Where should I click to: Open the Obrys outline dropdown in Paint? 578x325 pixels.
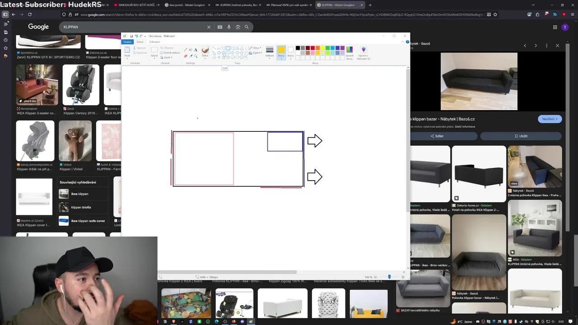(x=254, y=48)
